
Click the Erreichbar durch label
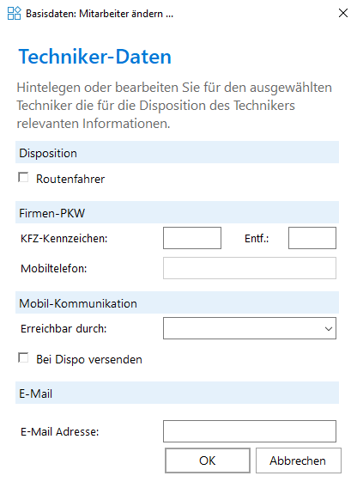click(x=64, y=329)
